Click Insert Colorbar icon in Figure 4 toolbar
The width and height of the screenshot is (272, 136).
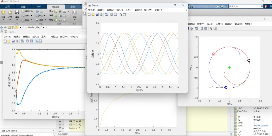[27, 41]
